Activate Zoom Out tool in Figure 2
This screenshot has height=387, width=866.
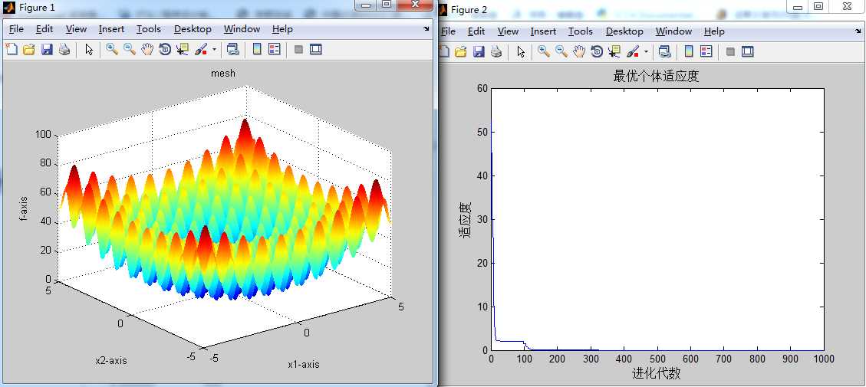coord(561,52)
